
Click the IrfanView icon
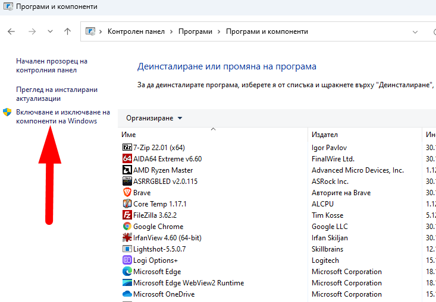pyautogui.click(x=127, y=238)
